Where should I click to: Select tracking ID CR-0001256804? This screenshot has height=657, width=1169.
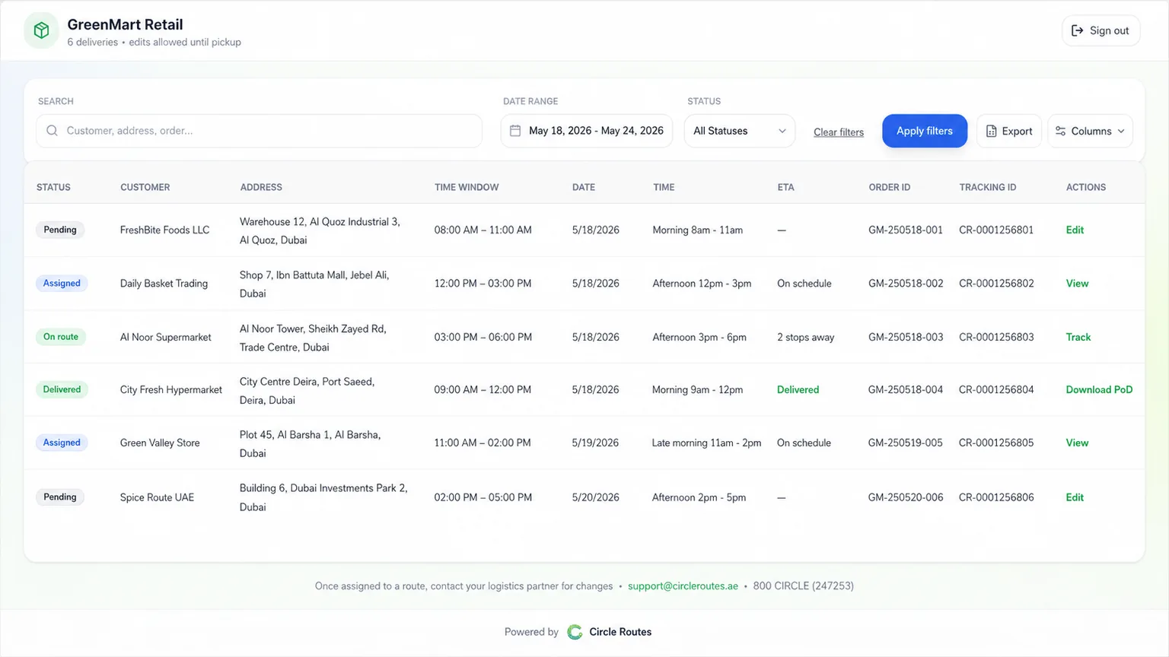[x=996, y=389]
